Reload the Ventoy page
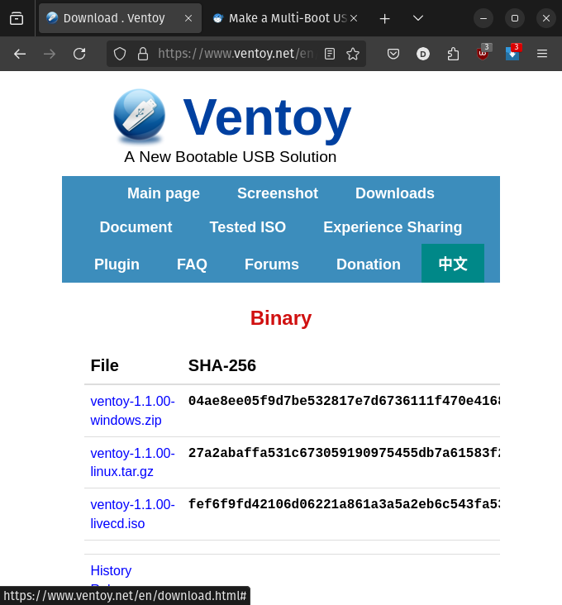The height and width of the screenshot is (605, 562). (79, 54)
